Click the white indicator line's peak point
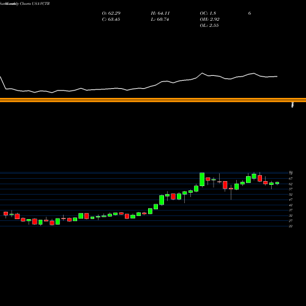The height and width of the screenshot is (306, 306). pyautogui.click(x=203, y=73)
